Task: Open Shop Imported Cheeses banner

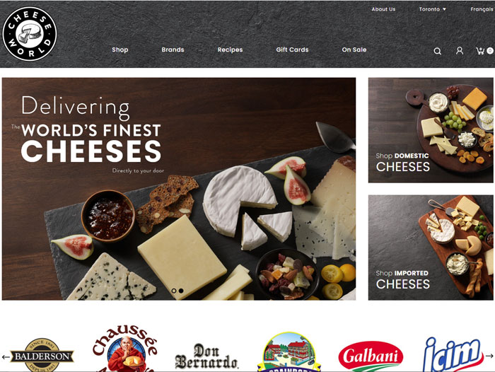Action: 431,248
